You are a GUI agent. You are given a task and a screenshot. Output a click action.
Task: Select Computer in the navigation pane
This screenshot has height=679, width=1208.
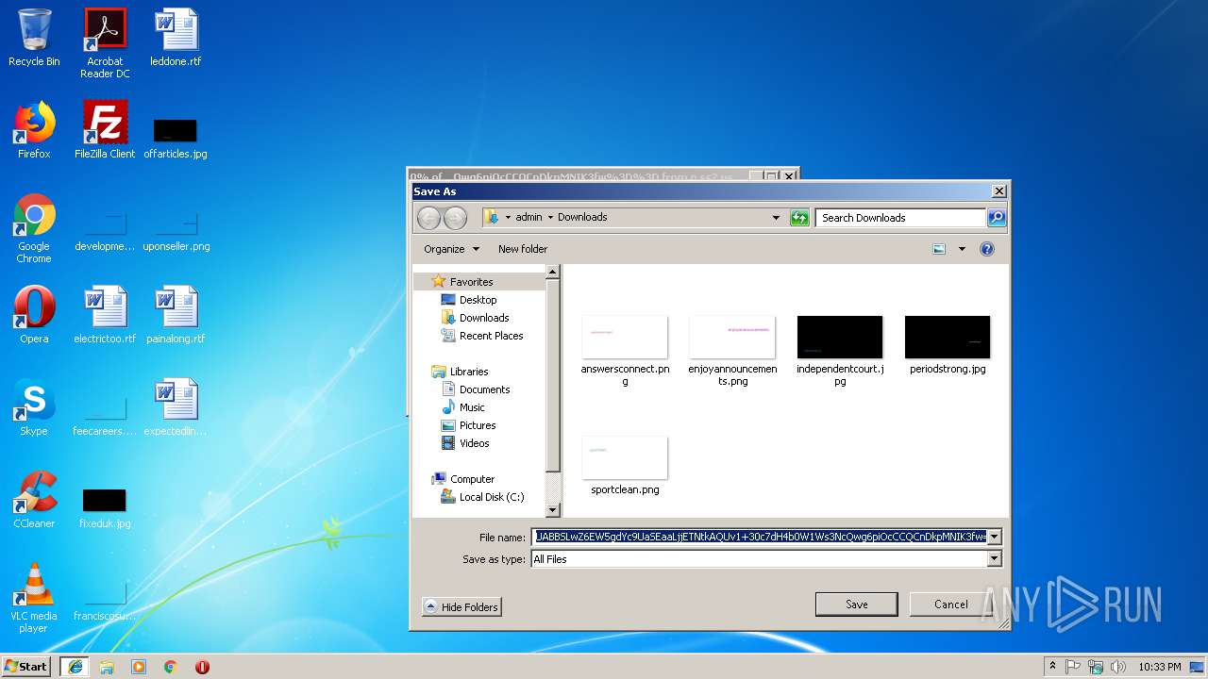(x=472, y=479)
